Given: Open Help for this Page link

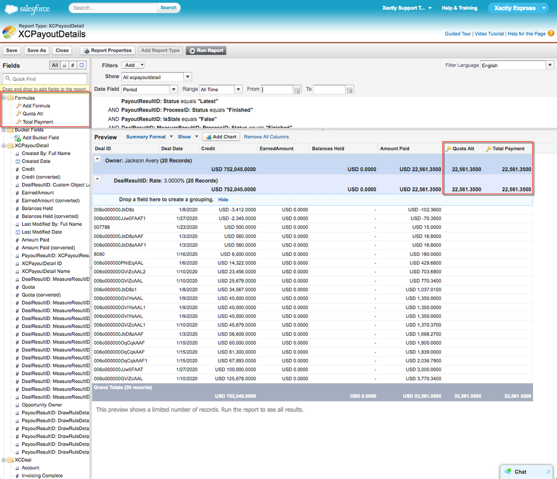Looking at the screenshot, I should 526,34.
